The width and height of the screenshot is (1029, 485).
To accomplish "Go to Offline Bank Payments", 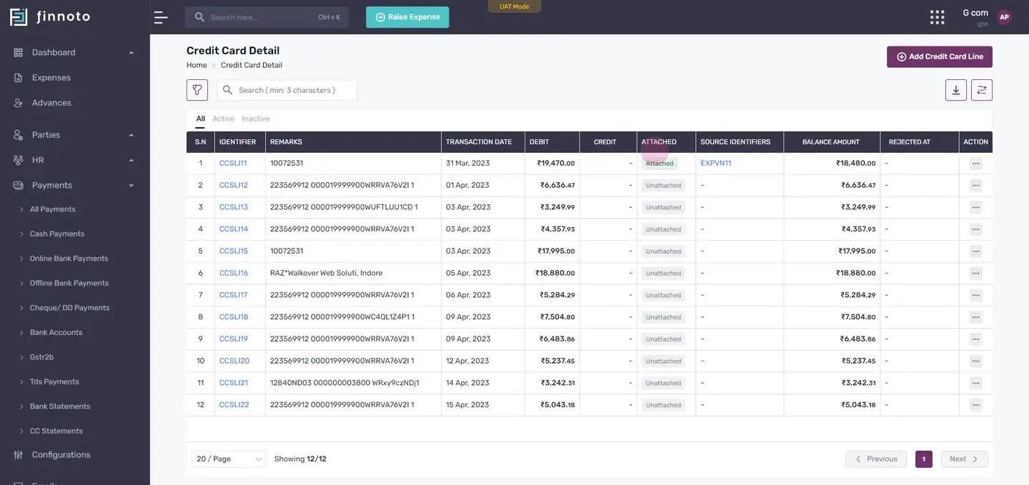I will click(69, 283).
